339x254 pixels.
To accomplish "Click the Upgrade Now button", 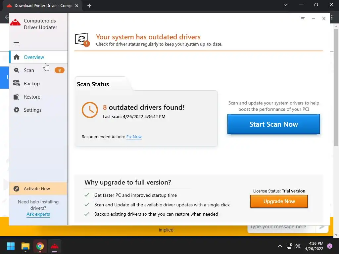I will pyautogui.click(x=279, y=201).
